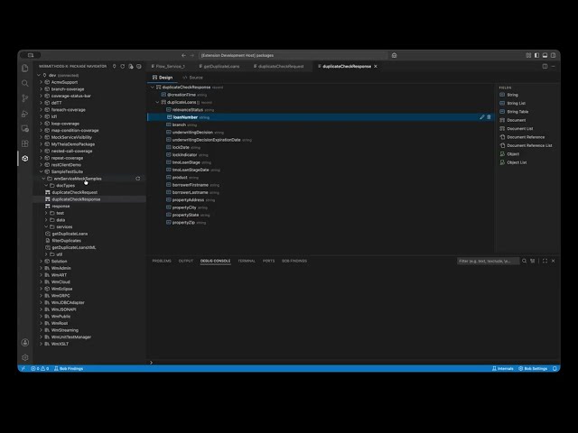Open notifications bell in status bar

(555, 369)
